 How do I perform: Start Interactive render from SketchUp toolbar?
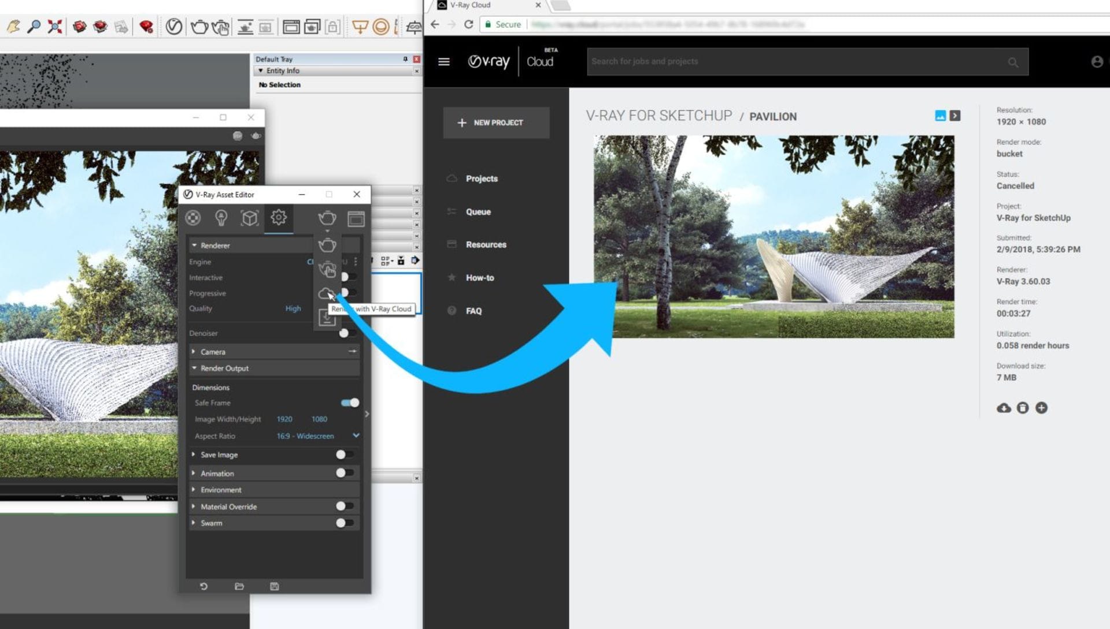[220, 27]
